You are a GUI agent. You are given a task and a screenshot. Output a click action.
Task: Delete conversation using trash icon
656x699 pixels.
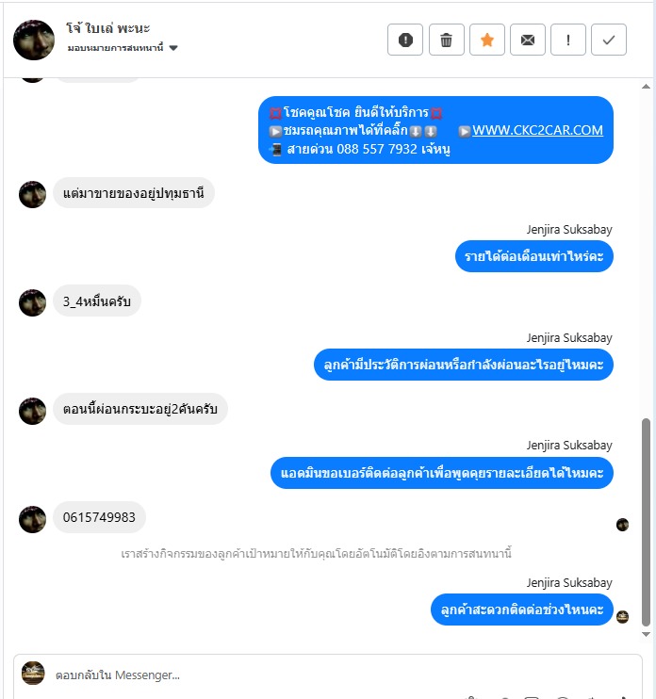click(447, 40)
